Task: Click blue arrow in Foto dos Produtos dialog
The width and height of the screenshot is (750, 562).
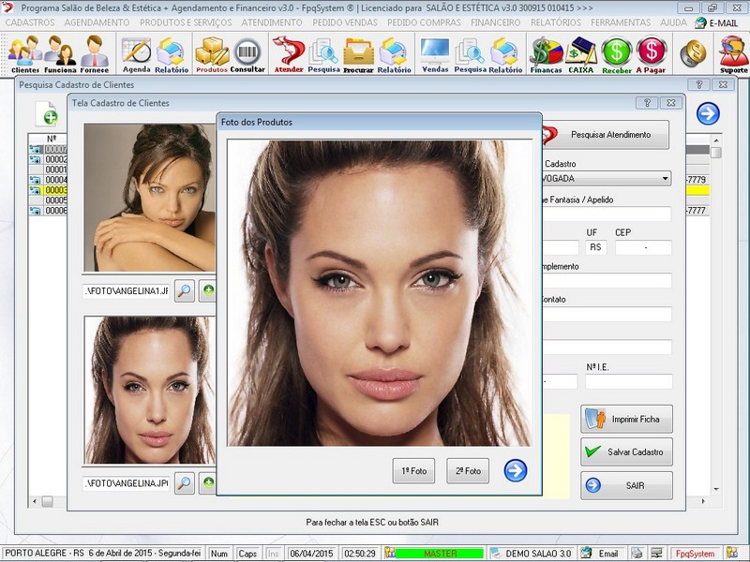Action: (x=515, y=471)
